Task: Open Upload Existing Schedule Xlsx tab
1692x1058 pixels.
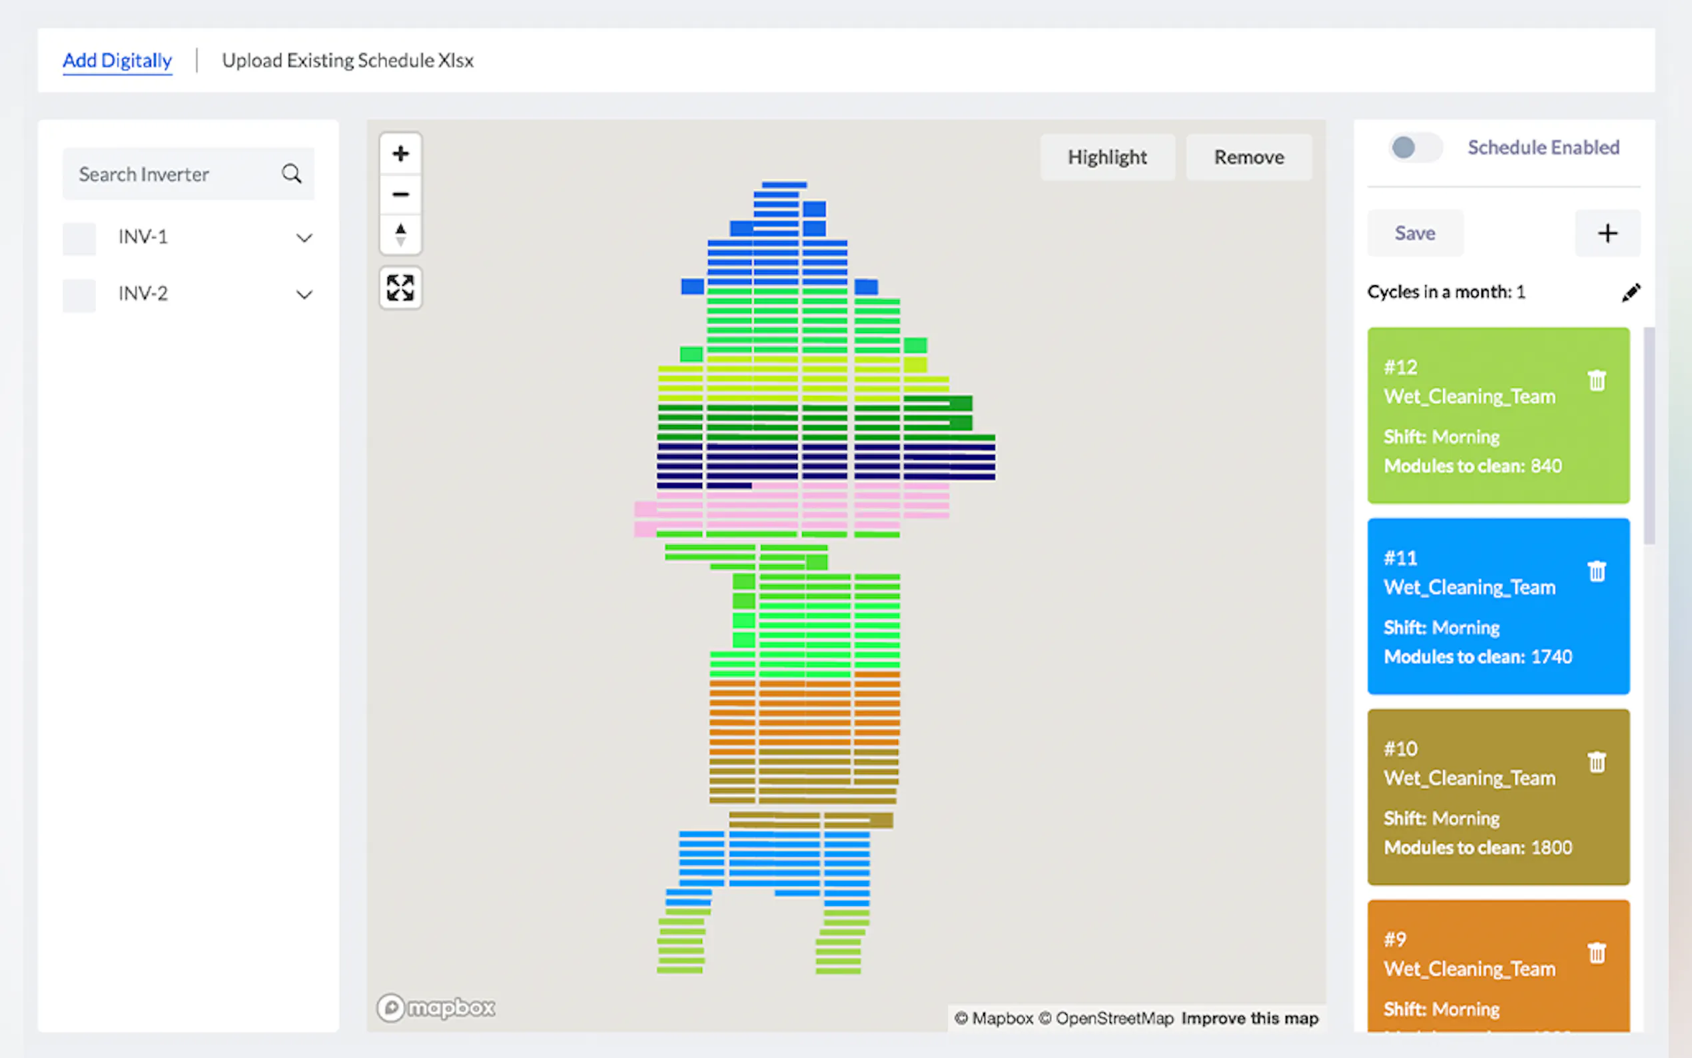Action: pos(348,61)
